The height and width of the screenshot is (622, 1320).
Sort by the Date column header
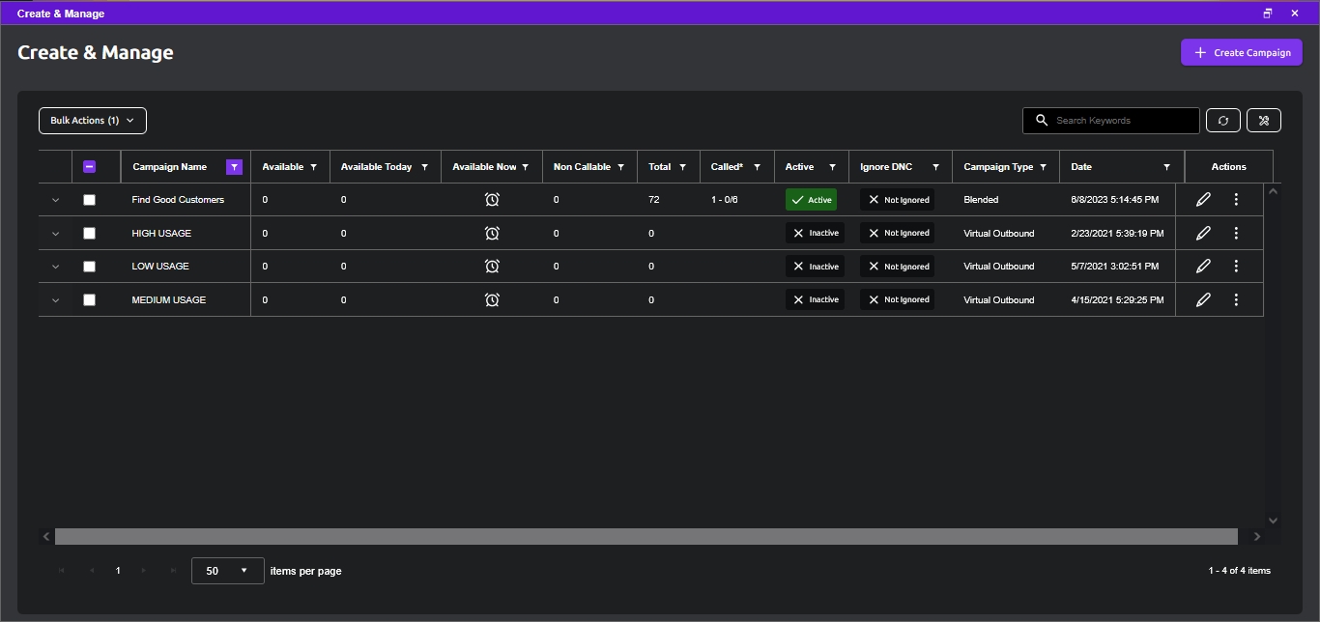[1081, 167]
